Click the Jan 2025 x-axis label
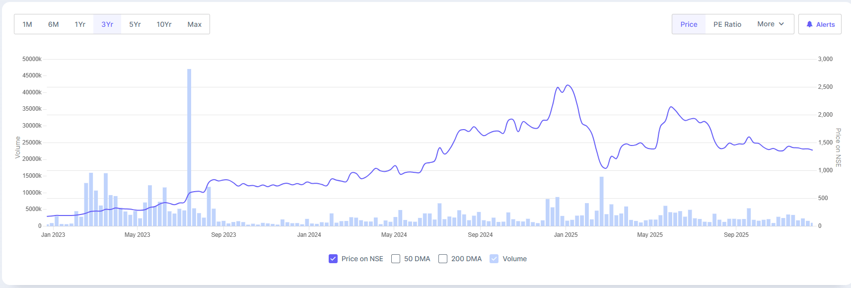 (566, 235)
